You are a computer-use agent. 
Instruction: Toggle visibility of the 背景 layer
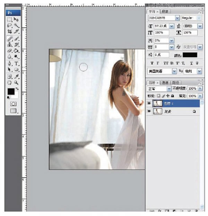[150, 111]
